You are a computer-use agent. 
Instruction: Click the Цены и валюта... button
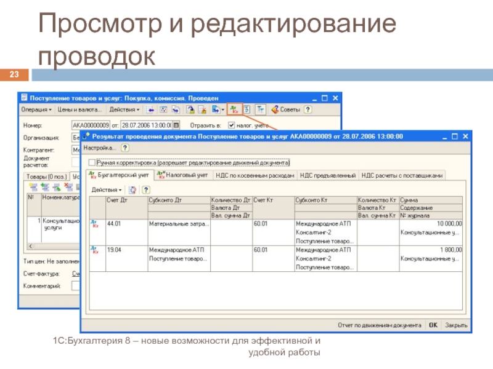[79, 109]
